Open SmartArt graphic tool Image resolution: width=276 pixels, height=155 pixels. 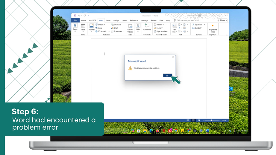pyautogui.click(x=116, y=25)
